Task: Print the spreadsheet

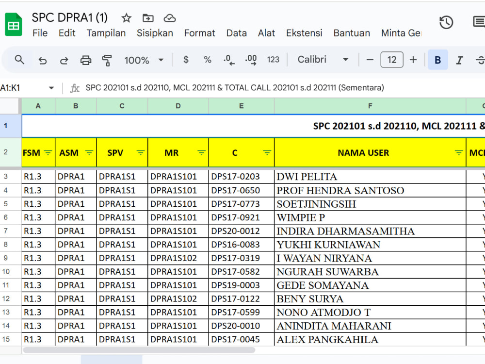Action: [86, 60]
